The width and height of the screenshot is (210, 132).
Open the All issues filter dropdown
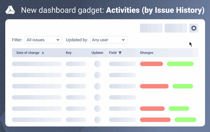[43, 40]
